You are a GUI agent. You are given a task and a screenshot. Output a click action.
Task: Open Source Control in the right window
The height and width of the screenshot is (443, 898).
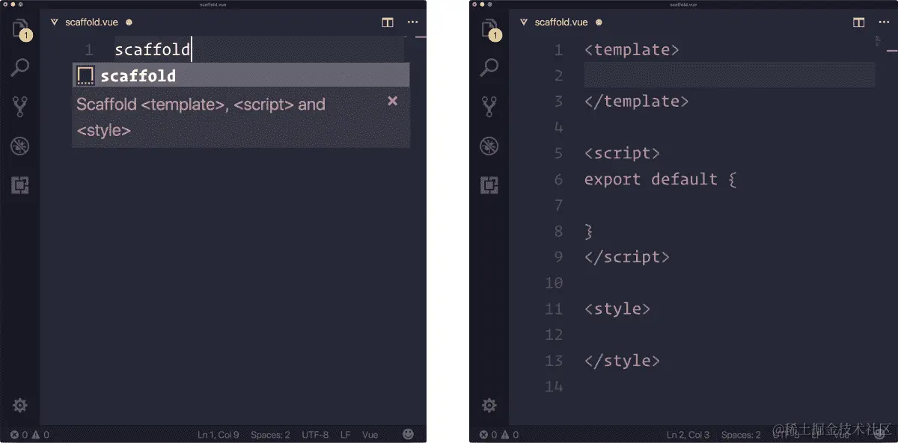point(489,107)
